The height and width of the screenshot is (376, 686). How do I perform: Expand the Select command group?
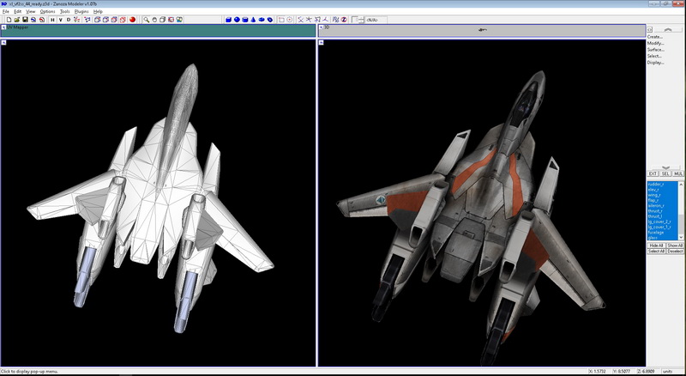pos(654,56)
